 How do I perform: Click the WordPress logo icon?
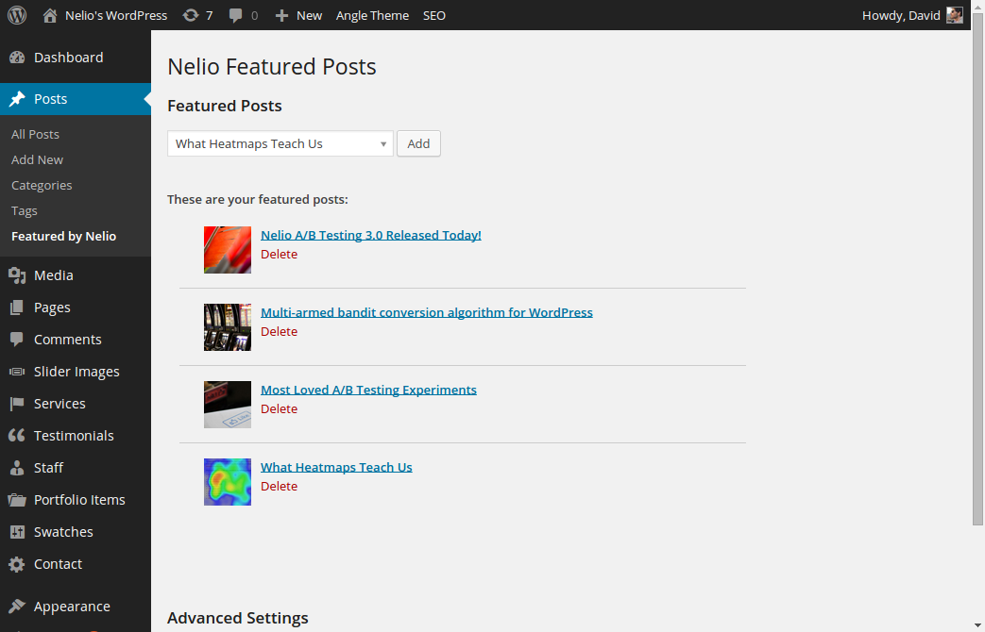pos(17,15)
